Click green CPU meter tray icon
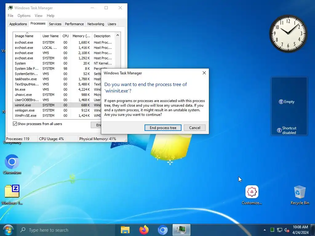This screenshot has height=236, width=315. coord(272,230)
